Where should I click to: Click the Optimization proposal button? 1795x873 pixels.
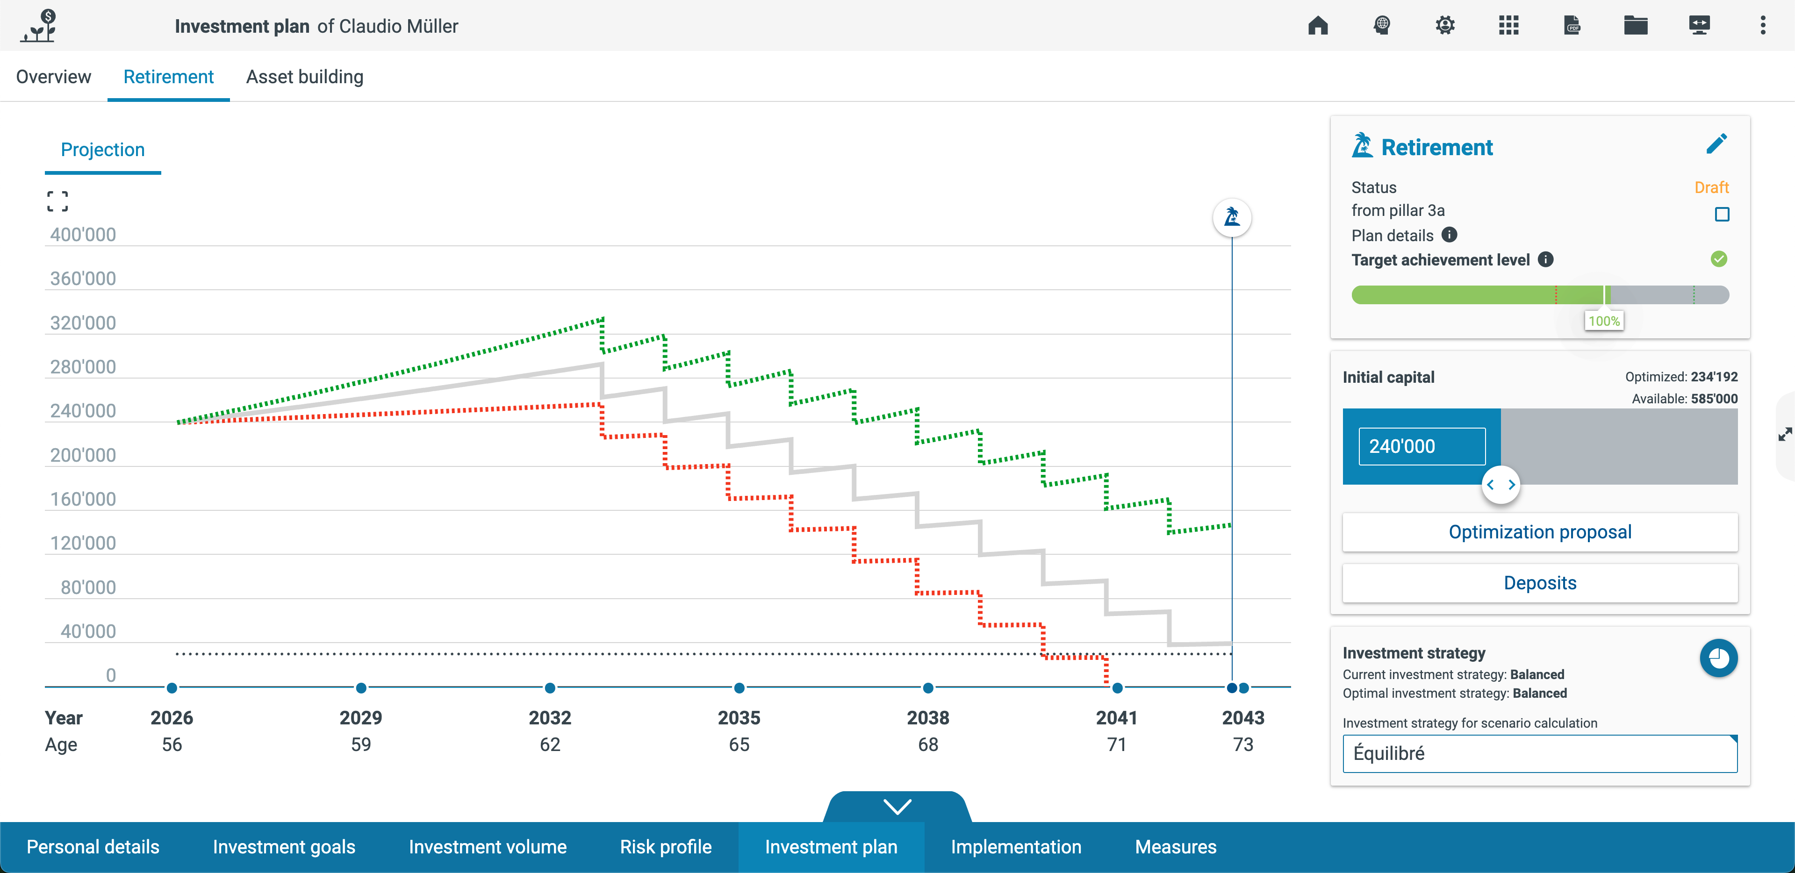click(x=1539, y=532)
